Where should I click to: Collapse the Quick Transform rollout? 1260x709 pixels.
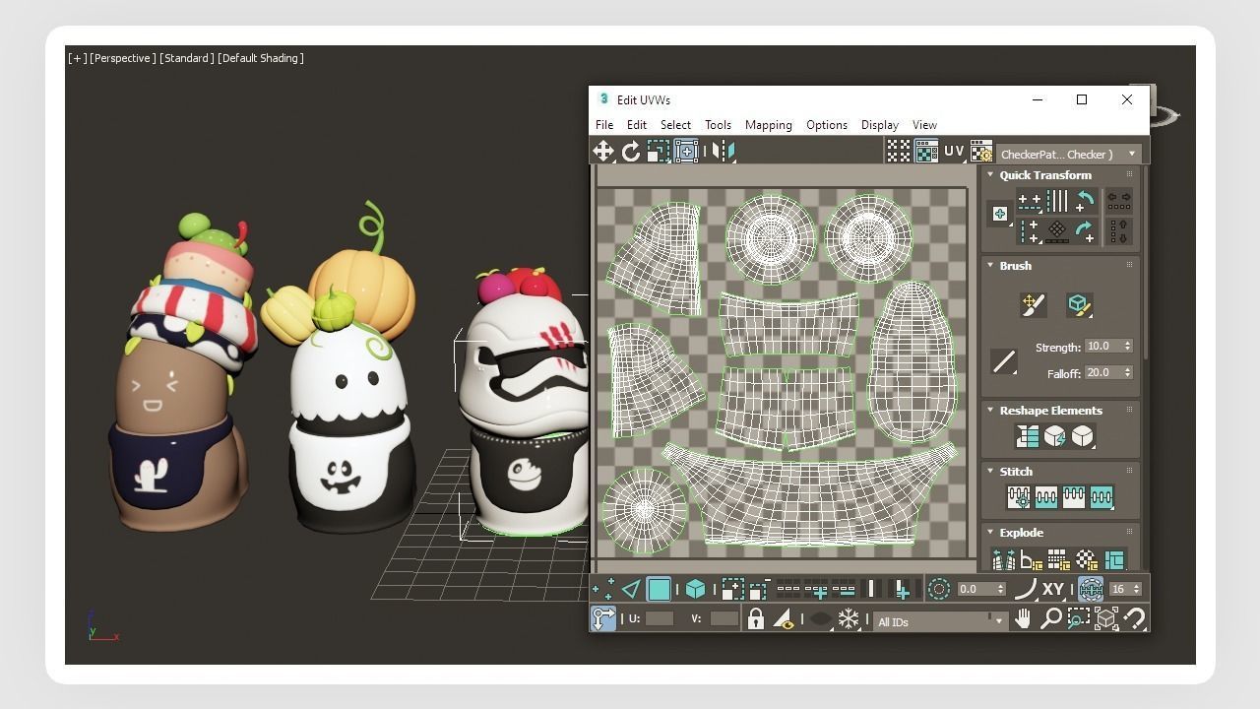tap(990, 175)
